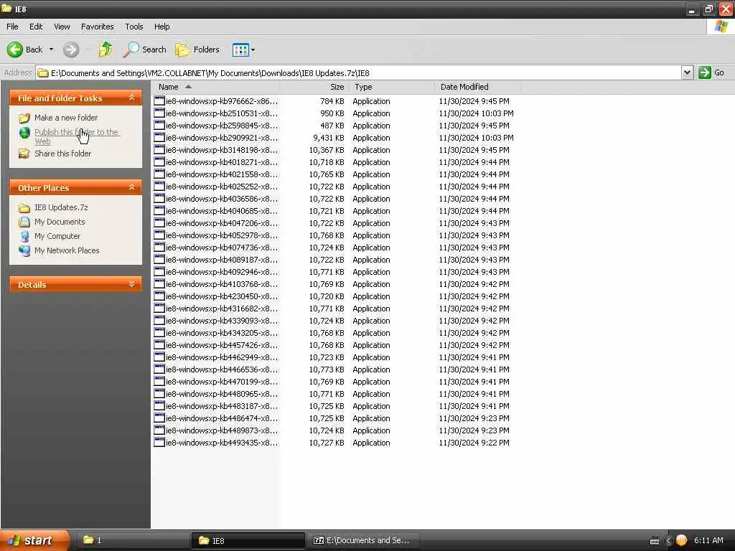This screenshot has height=551, width=735.
Task: Show hidden tray icons arrow
Action: pyautogui.click(x=669, y=541)
